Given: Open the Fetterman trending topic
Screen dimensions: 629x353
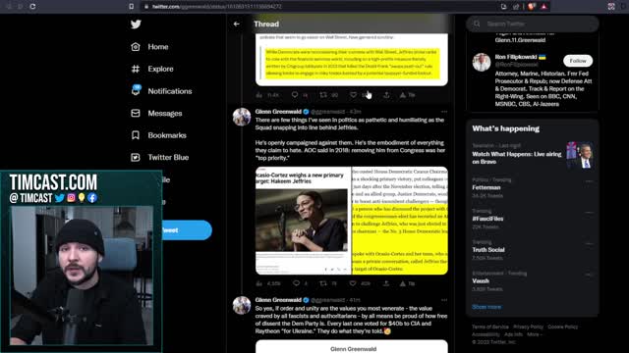Looking at the screenshot, I should [486, 187].
